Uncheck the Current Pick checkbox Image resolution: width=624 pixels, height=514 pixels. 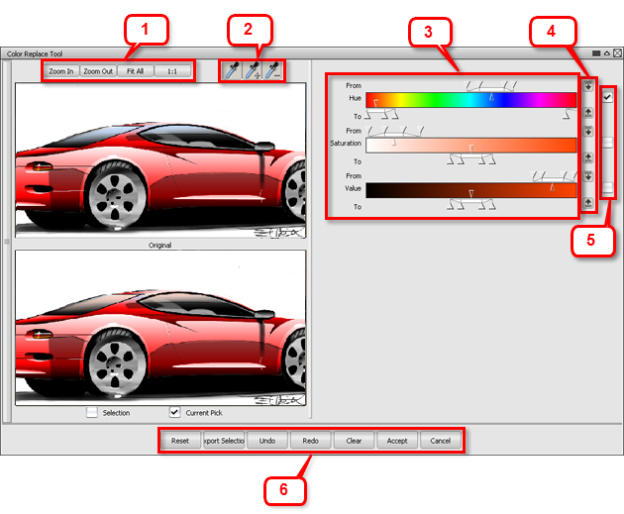tap(174, 412)
